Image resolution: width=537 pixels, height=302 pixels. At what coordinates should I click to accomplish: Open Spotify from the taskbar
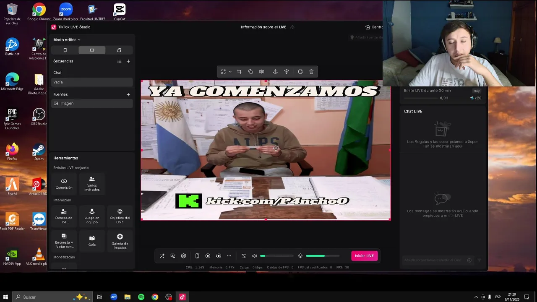[x=141, y=297]
